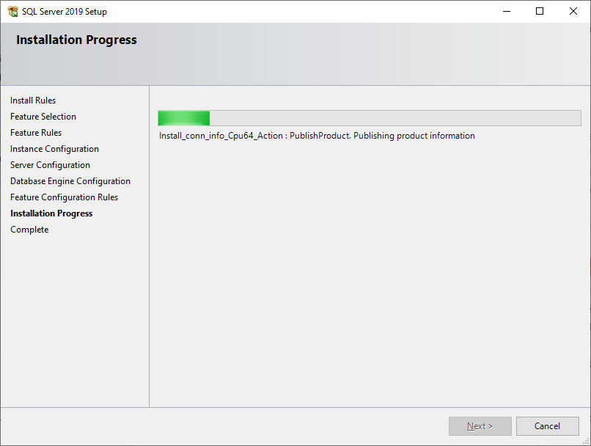The width and height of the screenshot is (591, 446).
Task: Click the Cancel button
Action: point(547,426)
